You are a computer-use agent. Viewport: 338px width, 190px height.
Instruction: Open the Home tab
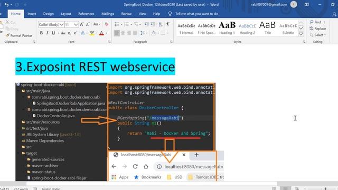[16, 14]
